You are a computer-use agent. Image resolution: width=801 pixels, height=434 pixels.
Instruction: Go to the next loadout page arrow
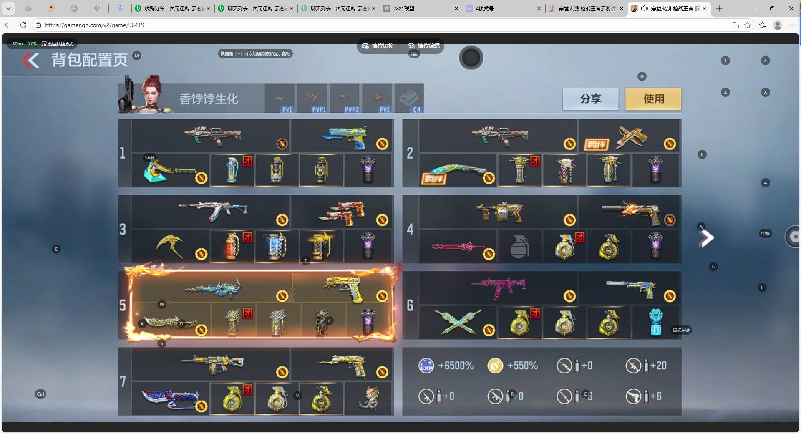click(706, 238)
